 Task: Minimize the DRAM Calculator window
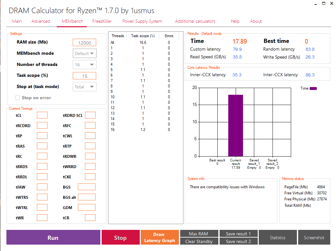tap(316, 4)
